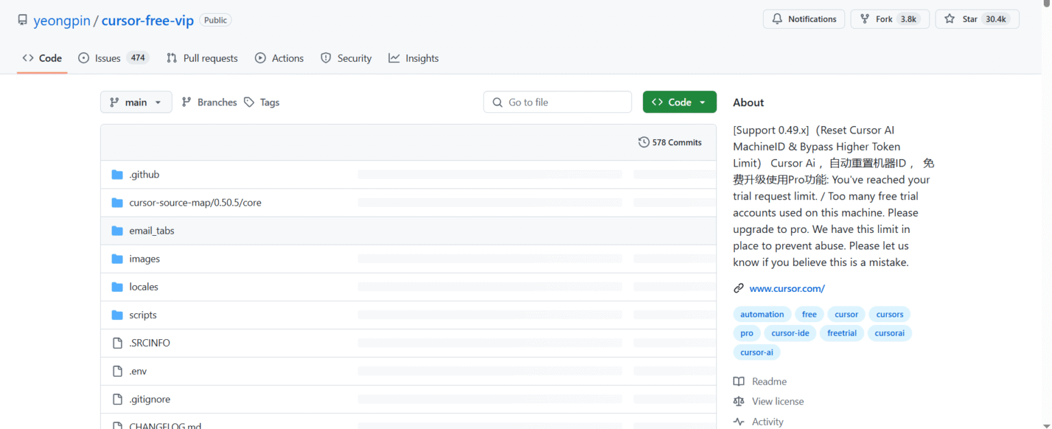The image size is (1052, 429).
Task: Click the yeongpin owner link
Action: 62,20
